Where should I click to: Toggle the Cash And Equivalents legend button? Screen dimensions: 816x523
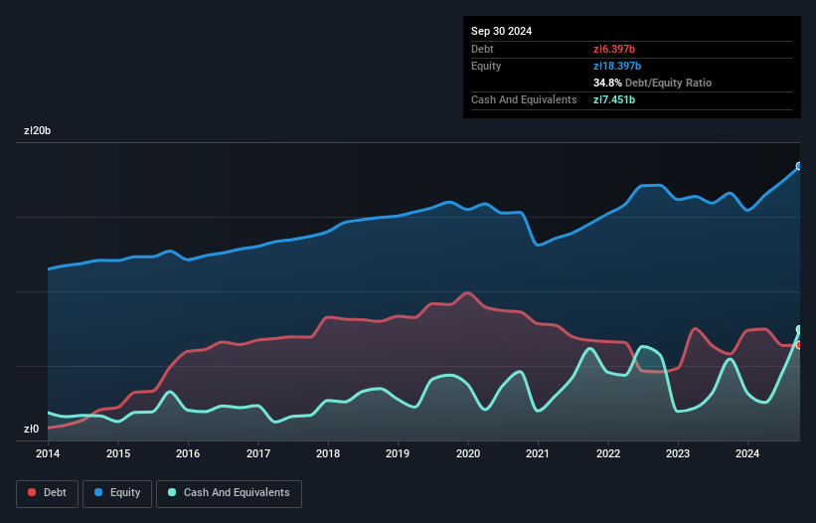[x=229, y=493]
